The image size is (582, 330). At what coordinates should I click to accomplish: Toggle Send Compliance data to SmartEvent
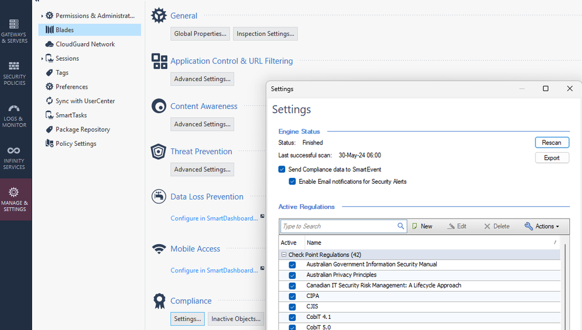[x=282, y=169]
